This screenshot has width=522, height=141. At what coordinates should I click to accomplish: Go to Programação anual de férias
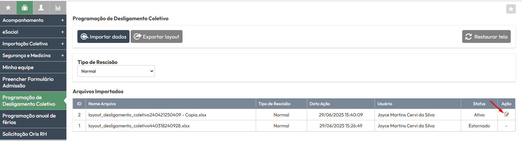pyautogui.click(x=33, y=119)
